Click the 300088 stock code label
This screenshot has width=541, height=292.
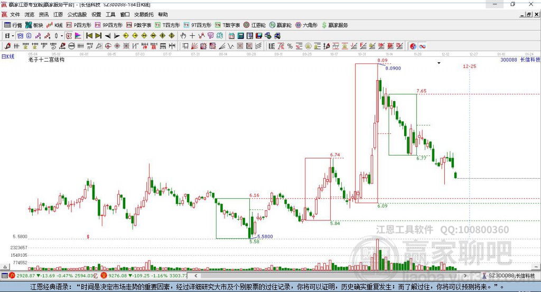click(509, 60)
